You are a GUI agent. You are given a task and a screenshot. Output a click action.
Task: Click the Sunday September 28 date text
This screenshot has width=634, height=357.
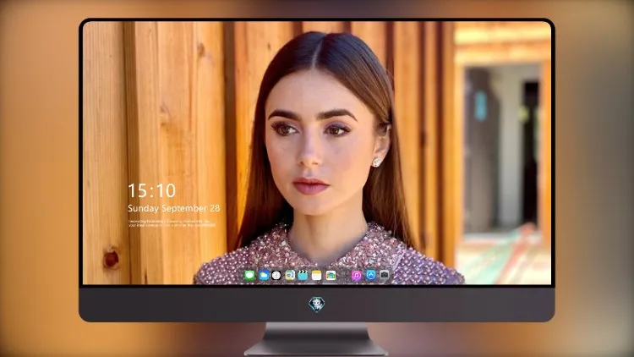coord(174,208)
